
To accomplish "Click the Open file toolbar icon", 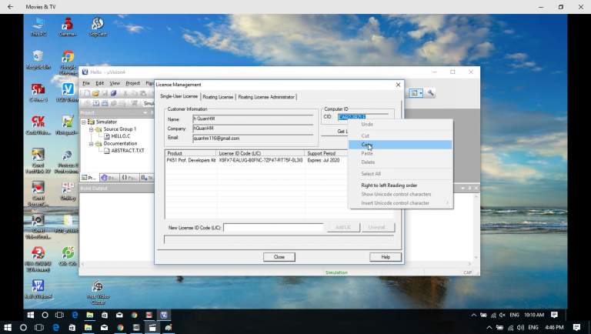I will [x=95, y=93].
